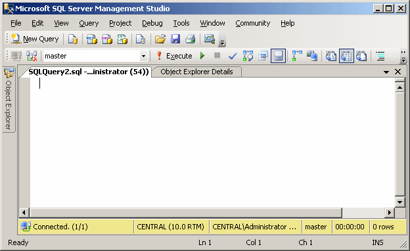Screen dimensions: 410x251
Task: Open Analysis Services DMX Query
Action: pos(107,39)
